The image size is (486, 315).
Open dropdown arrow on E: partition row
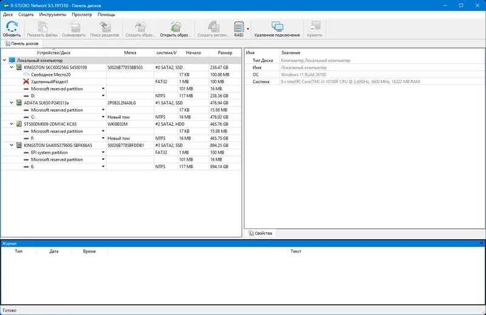point(103,166)
